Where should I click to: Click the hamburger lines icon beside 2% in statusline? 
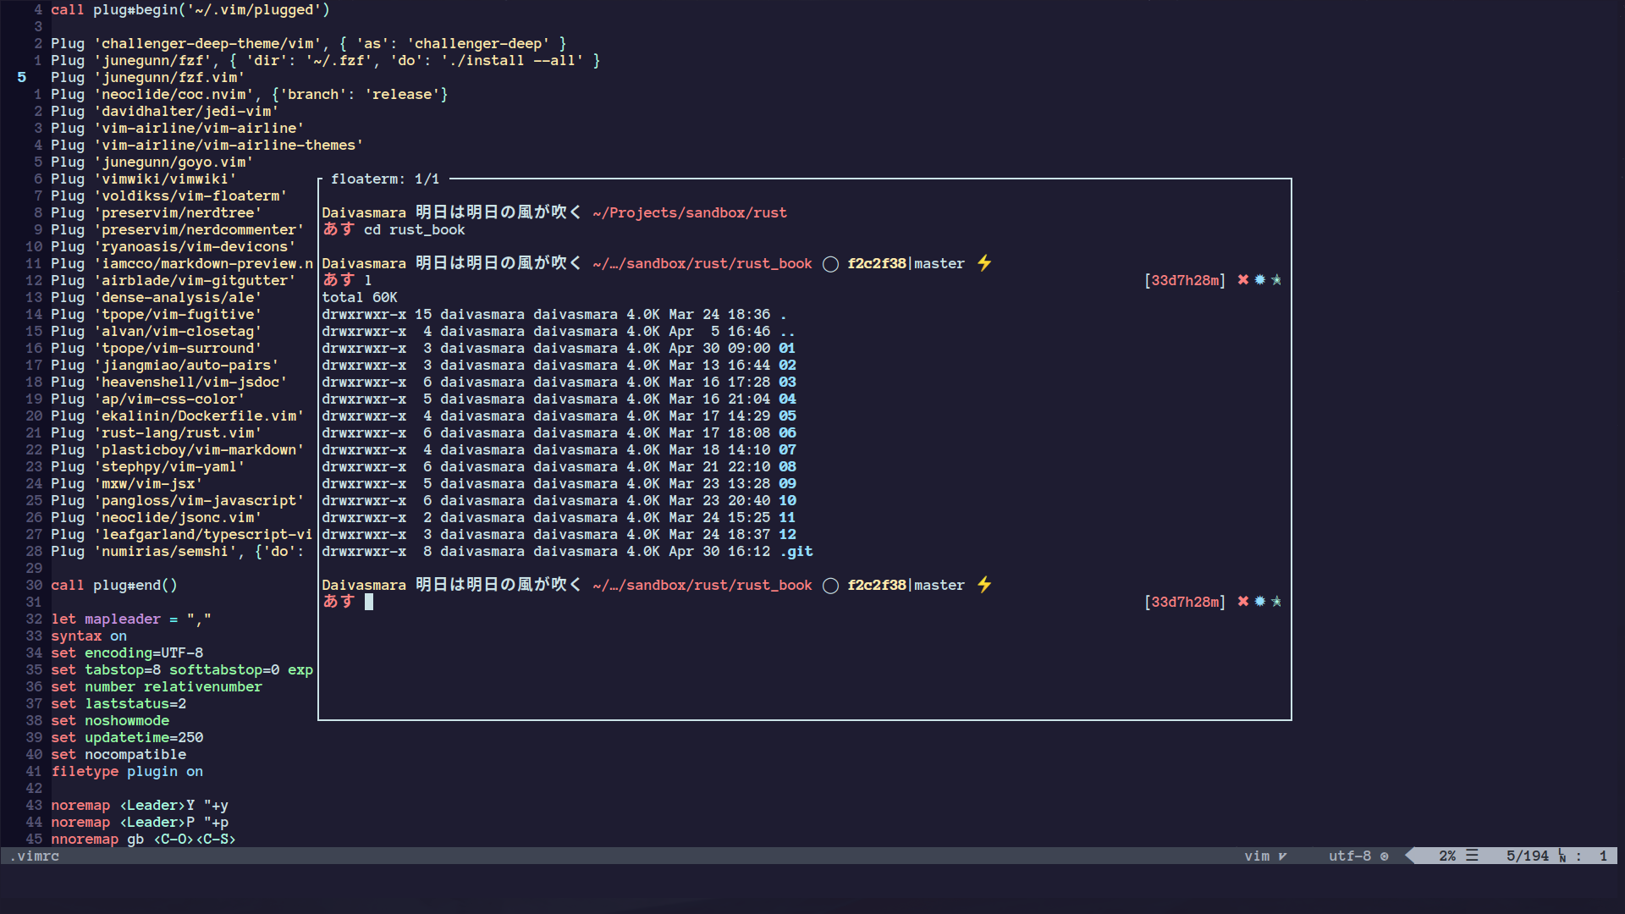pyautogui.click(x=1472, y=856)
